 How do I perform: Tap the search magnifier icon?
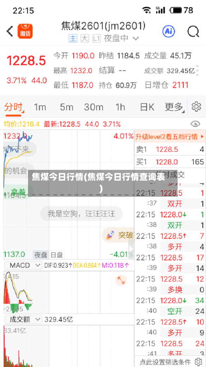click(x=193, y=31)
